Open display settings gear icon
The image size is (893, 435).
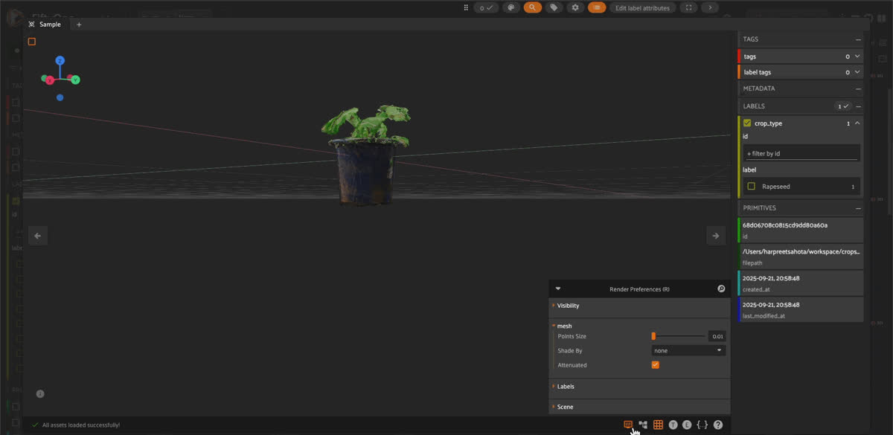pos(574,7)
